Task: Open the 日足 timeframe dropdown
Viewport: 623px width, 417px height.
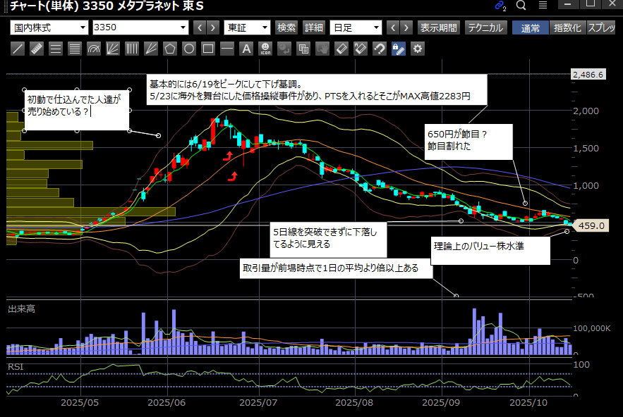Action: coord(356,27)
